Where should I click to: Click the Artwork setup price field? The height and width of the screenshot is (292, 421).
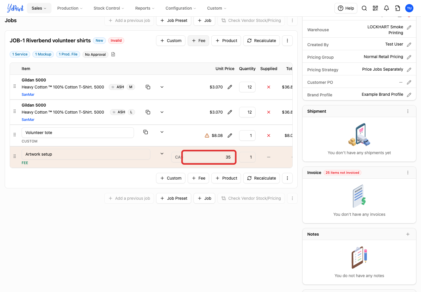209,157
